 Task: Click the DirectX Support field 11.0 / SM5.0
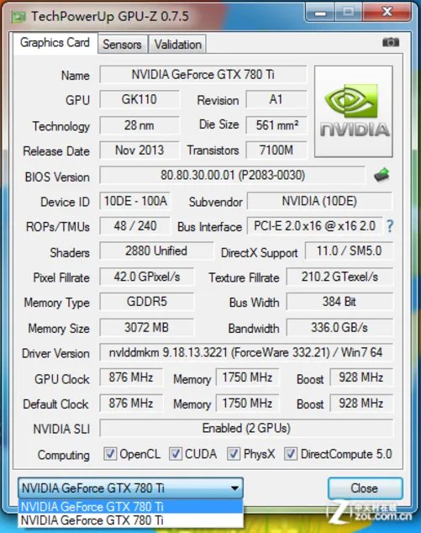tap(349, 251)
